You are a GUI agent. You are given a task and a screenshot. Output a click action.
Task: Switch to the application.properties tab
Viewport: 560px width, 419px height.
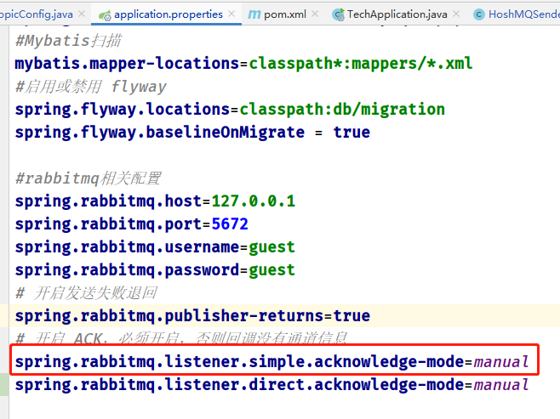click(x=169, y=14)
